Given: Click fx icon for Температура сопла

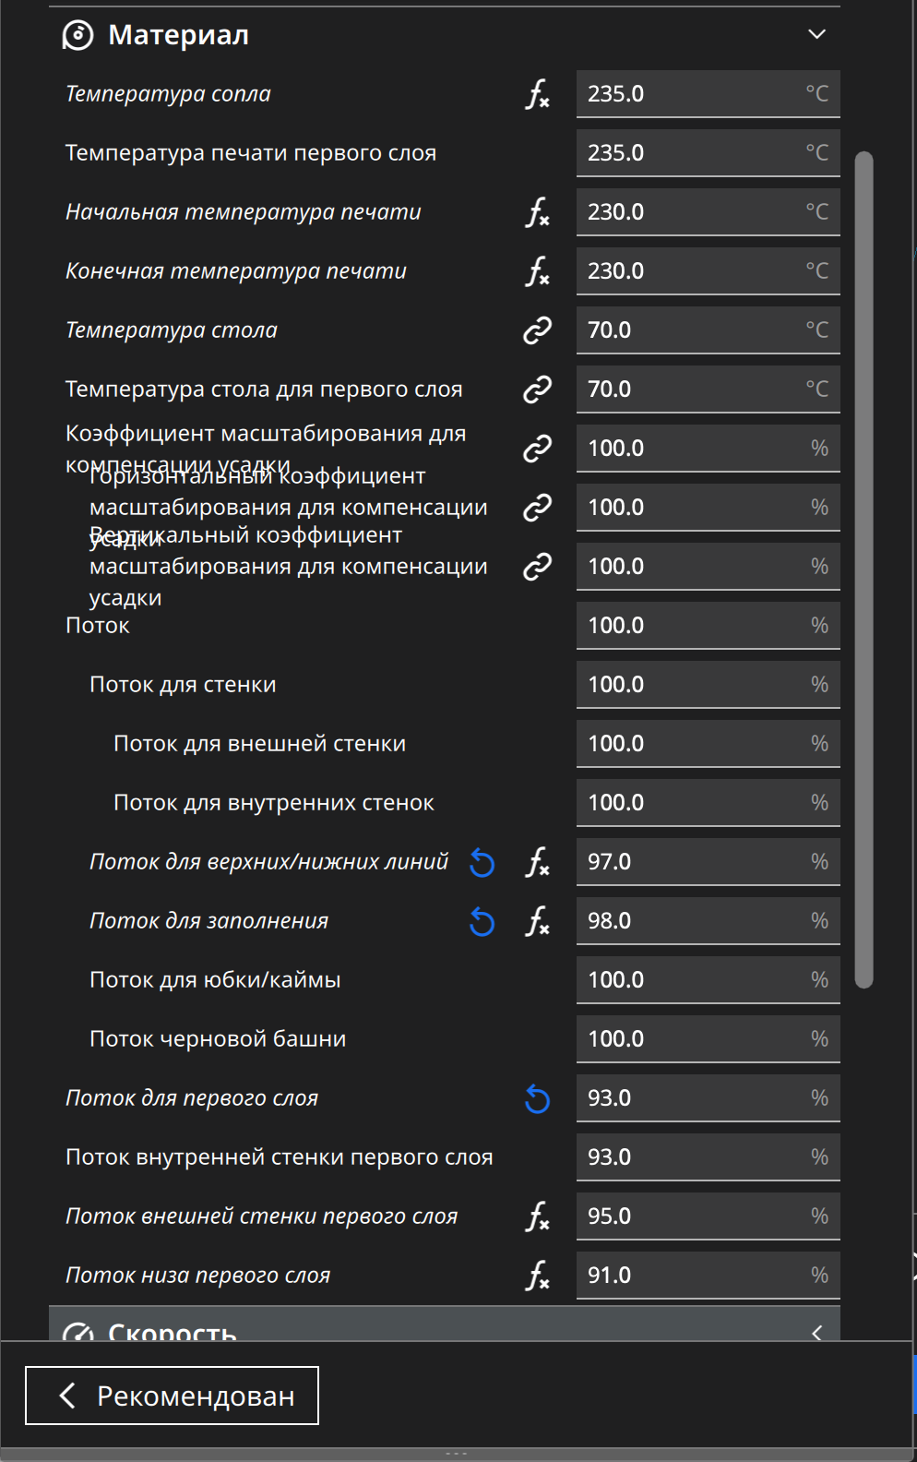Looking at the screenshot, I should click(538, 94).
